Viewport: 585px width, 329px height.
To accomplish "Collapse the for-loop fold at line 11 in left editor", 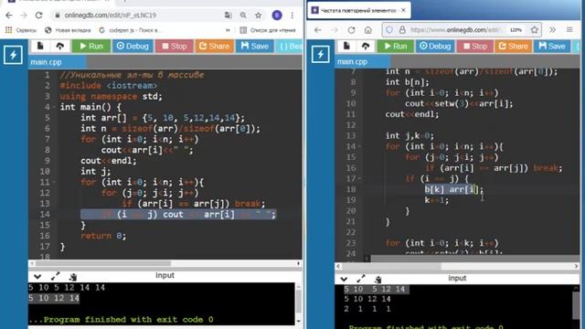I will click(x=55, y=183).
